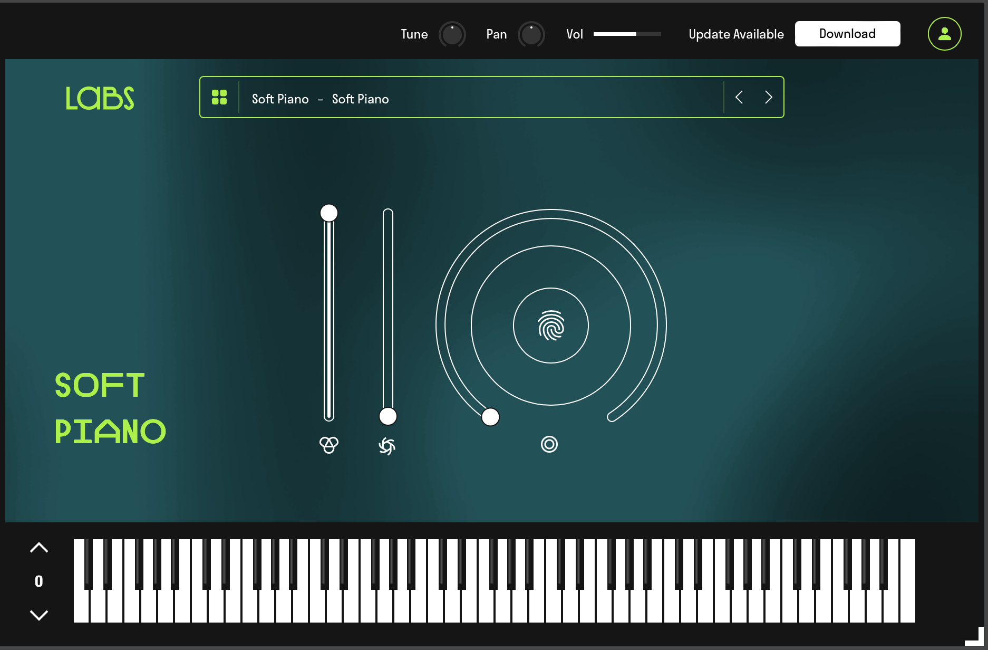This screenshot has width=988, height=650.
Task: Click the expression slider handle at top
Action: click(x=329, y=213)
